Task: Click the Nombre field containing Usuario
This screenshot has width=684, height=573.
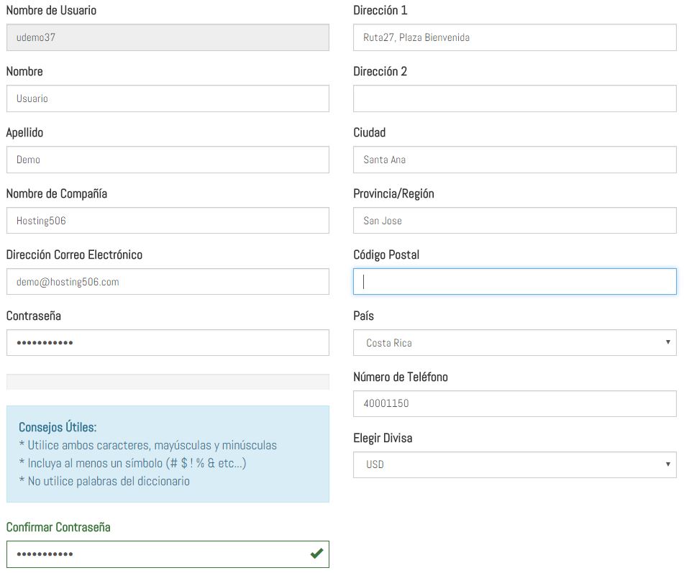Action: (168, 98)
